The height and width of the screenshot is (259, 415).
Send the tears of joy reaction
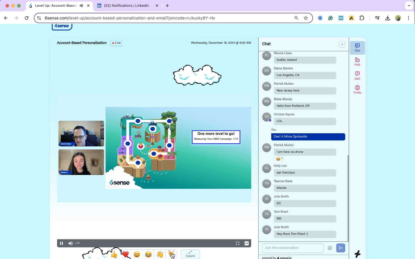click(x=148, y=254)
